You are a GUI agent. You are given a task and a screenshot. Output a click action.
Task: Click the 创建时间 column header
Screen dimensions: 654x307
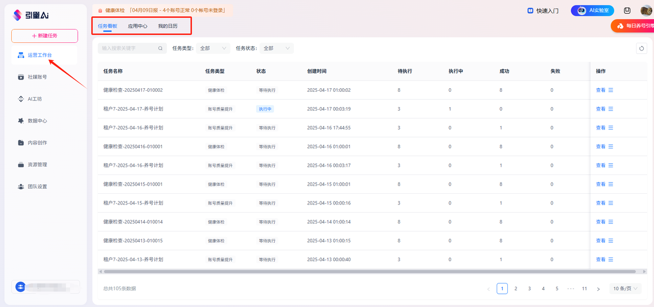[x=317, y=71]
